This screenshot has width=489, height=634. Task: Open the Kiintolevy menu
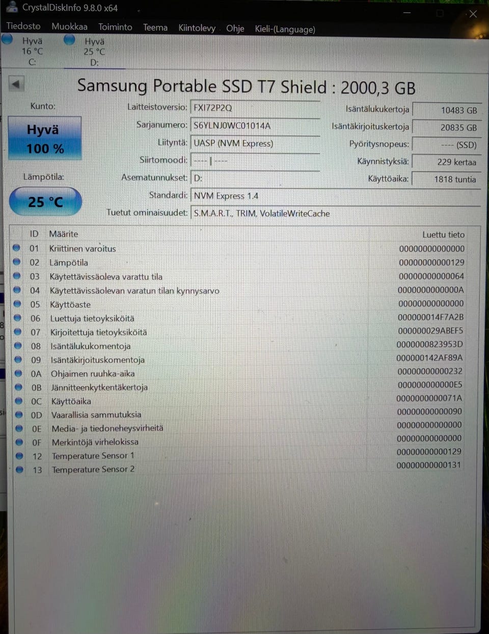coord(197,28)
